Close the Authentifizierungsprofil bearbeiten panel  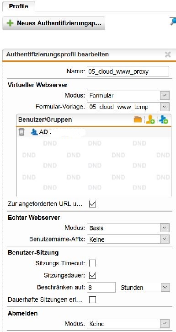click(x=168, y=54)
